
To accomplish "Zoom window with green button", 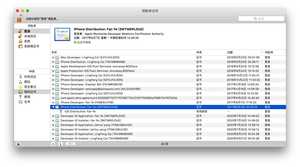I will (x=28, y=11).
